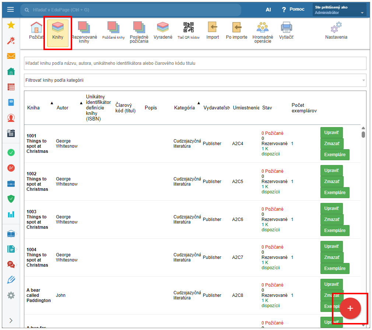Expand the sidebar with bottom chevron

(11, 320)
